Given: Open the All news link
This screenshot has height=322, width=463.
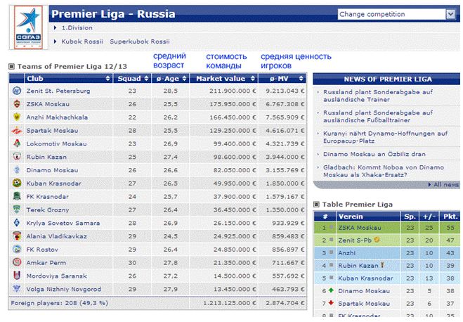Looking at the screenshot, I should click(x=446, y=185).
